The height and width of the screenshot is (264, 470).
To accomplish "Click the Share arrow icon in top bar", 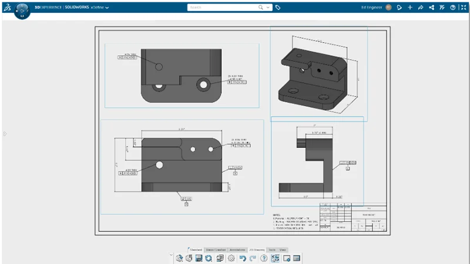I will pyautogui.click(x=420, y=8).
